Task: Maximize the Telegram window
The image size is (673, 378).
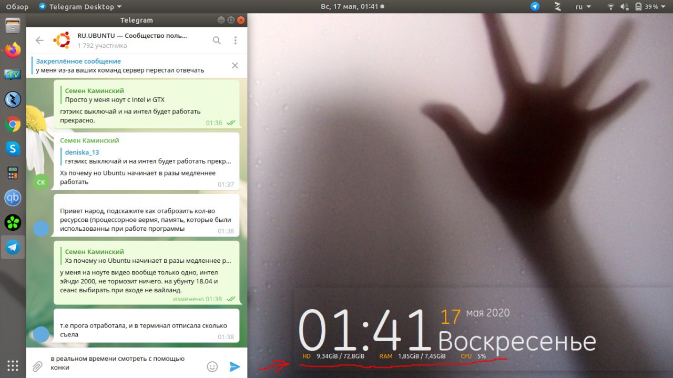Action: click(231, 20)
